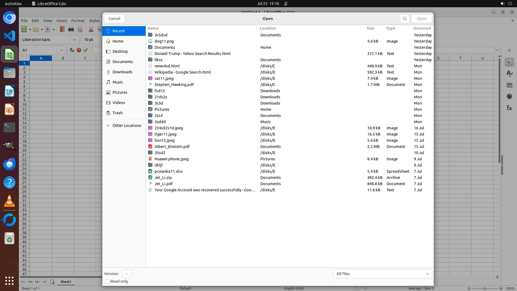Image resolution: width=517 pixels, height=291 pixels.
Task: Open Other Locations in sidebar
Action: pyautogui.click(x=127, y=126)
